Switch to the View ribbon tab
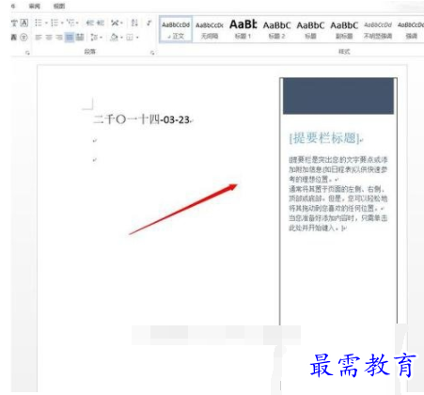 pos(58,6)
